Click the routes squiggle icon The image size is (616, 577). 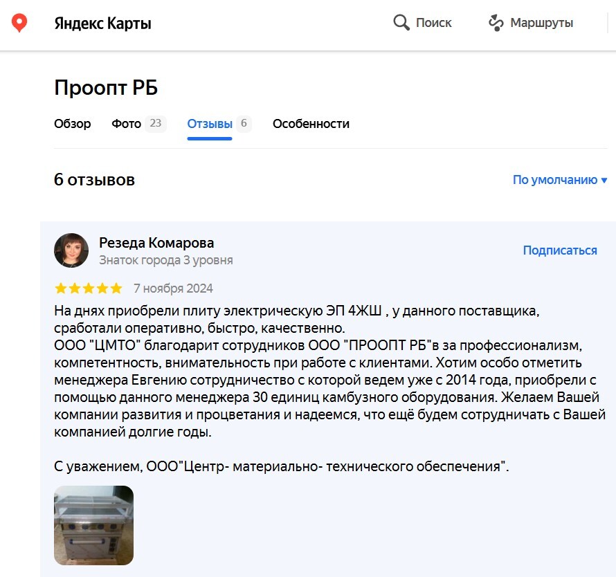coord(496,22)
